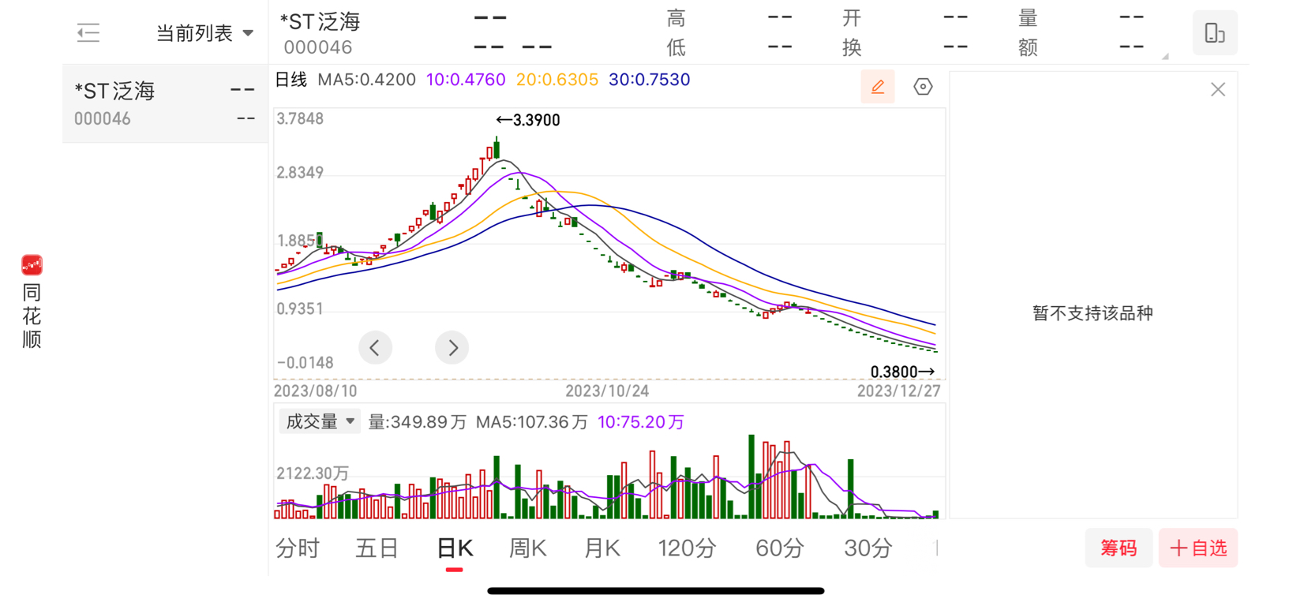Tap the purple 10:0.4760 MA label
The image size is (1312, 606).
[x=466, y=80]
